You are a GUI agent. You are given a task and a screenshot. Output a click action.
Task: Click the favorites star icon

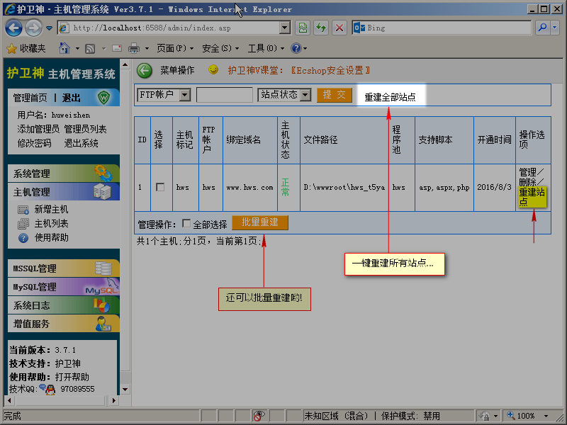[11, 48]
